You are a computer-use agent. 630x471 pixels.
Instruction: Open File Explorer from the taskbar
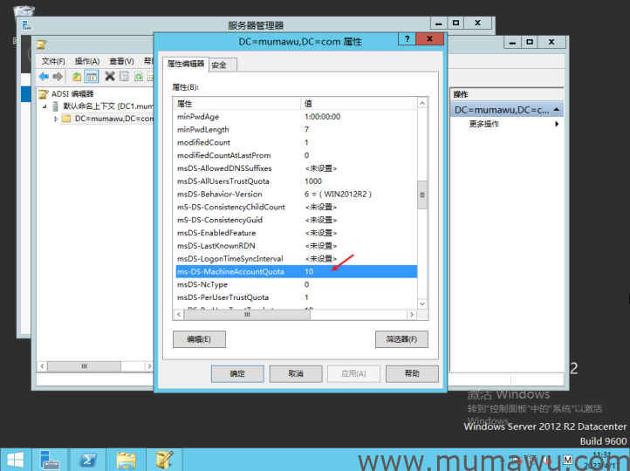point(126,459)
